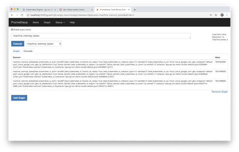The width and height of the screenshot is (239, 152).
Task: Select the Console tab
Action: [28, 51]
